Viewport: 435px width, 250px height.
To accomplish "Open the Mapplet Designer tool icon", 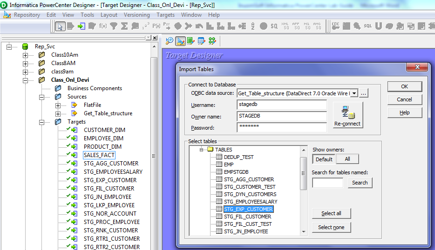I will (201, 41).
